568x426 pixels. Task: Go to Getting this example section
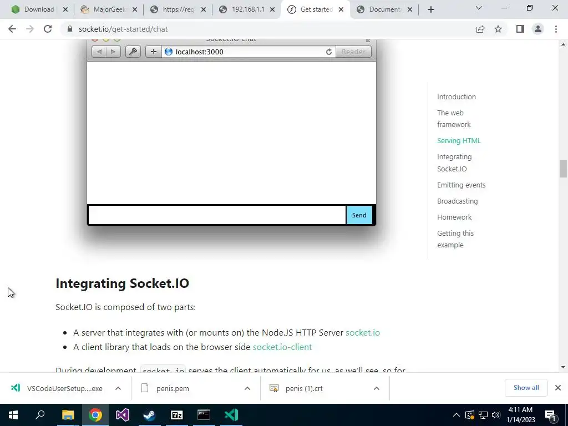(455, 239)
